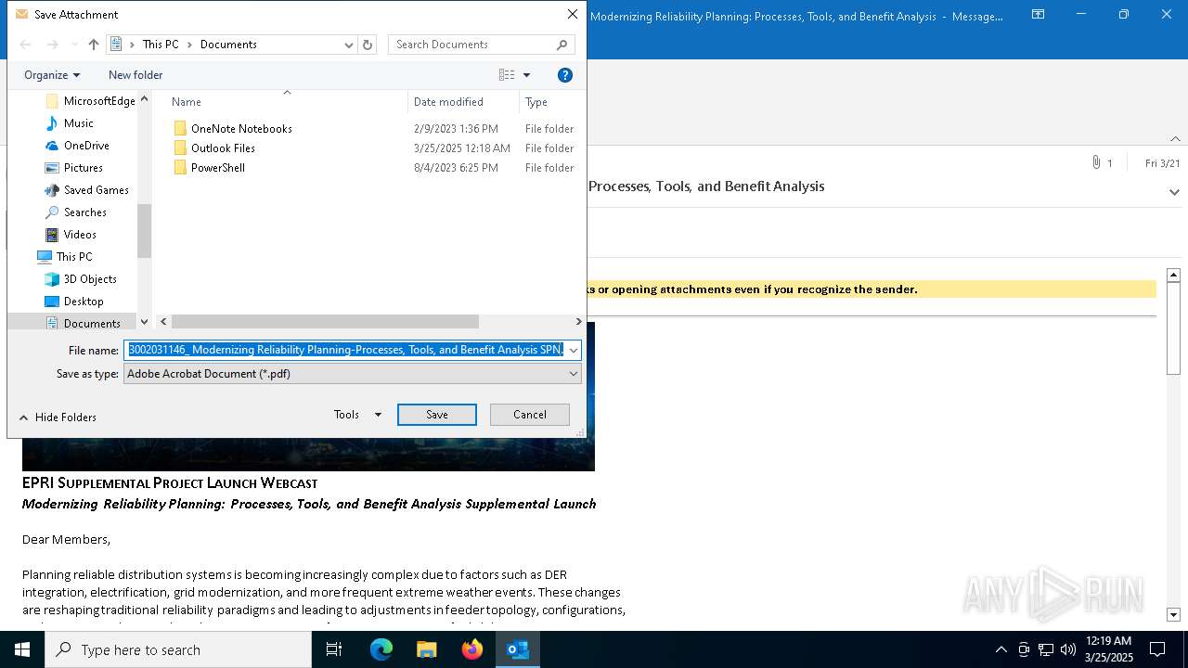This screenshot has height=668, width=1188.
Task: Select the OneNote Notebooks folder
Action: click(x=241, y=129)
